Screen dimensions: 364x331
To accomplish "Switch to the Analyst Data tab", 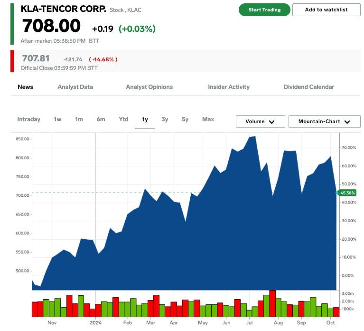I will pyautogui.click(x=75, y=87).
